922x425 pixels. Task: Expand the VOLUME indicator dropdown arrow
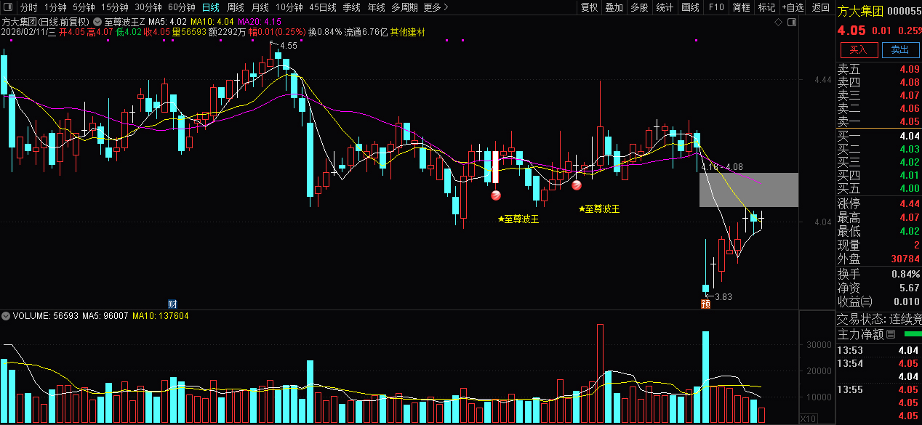click(6, 316)
